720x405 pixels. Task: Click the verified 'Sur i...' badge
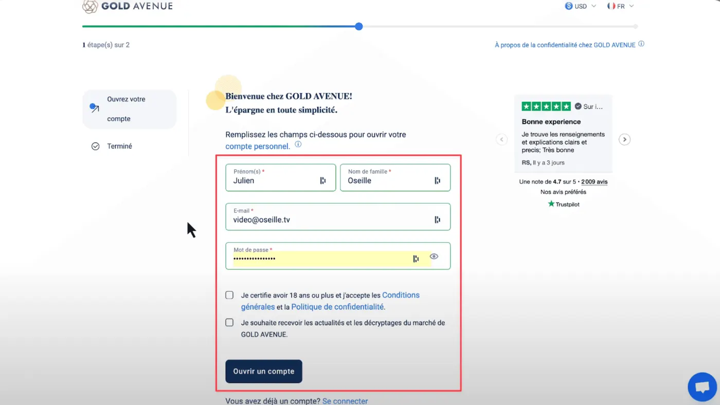pyautogui.click(x=588, y=106)
